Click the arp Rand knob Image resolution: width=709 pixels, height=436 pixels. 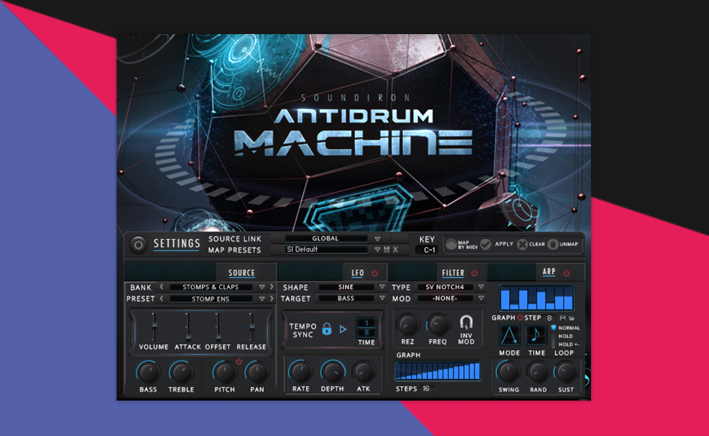538,372
